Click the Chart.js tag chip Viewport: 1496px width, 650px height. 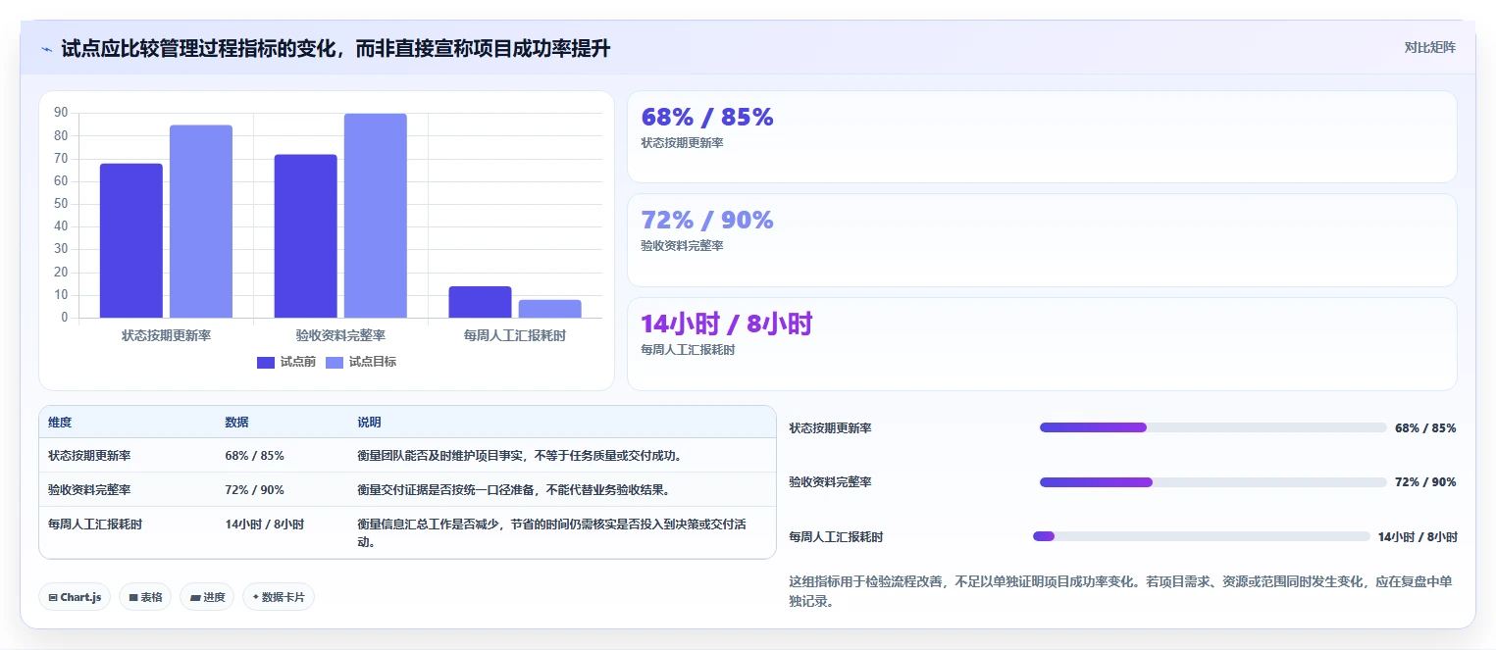[75, 597]
